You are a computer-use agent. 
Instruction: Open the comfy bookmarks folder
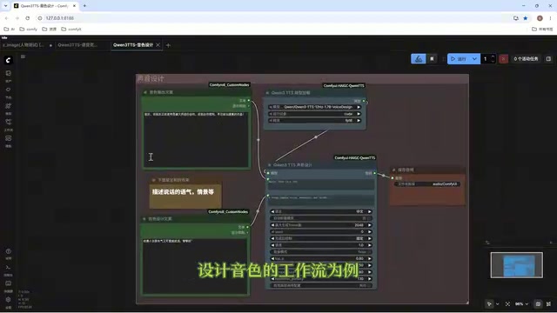(29, 29)
